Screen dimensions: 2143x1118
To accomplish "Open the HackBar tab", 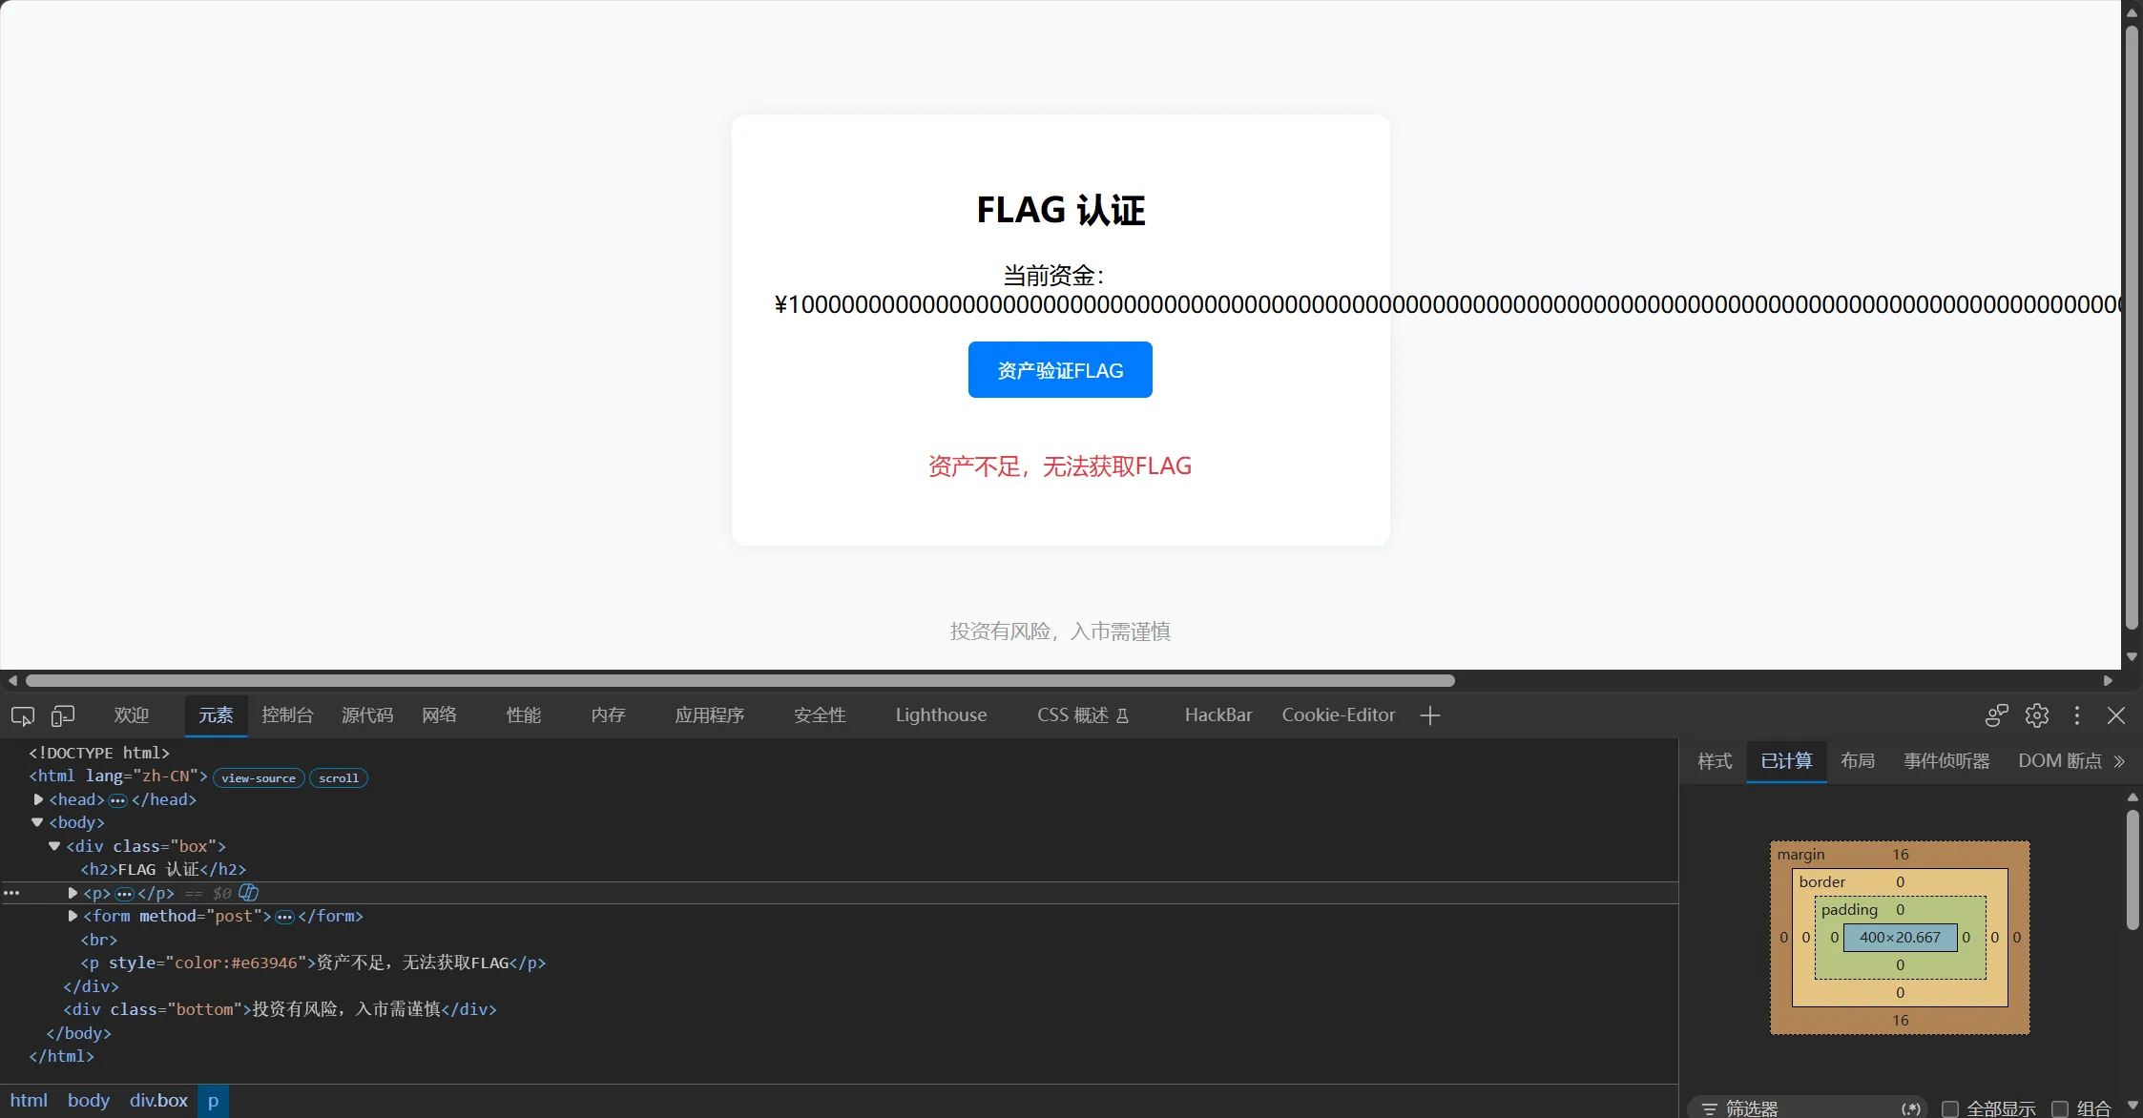I will pyautogui.click(x=1218, y=715).
